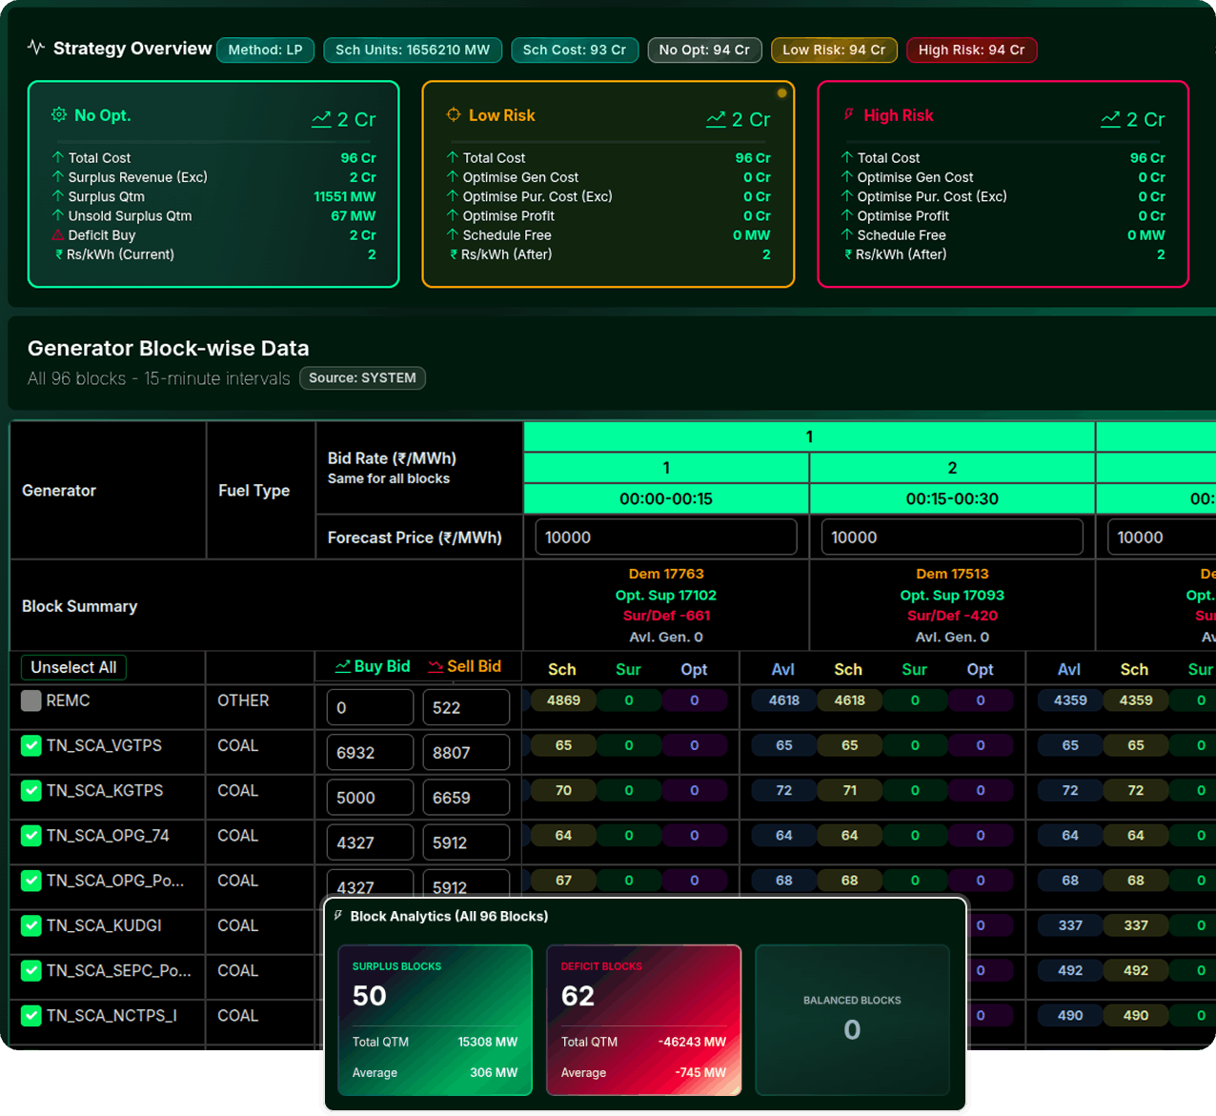Uncheck the TN_SCA_VGTPS generator
This screenshot has width=1216, height=1116.
31,745
